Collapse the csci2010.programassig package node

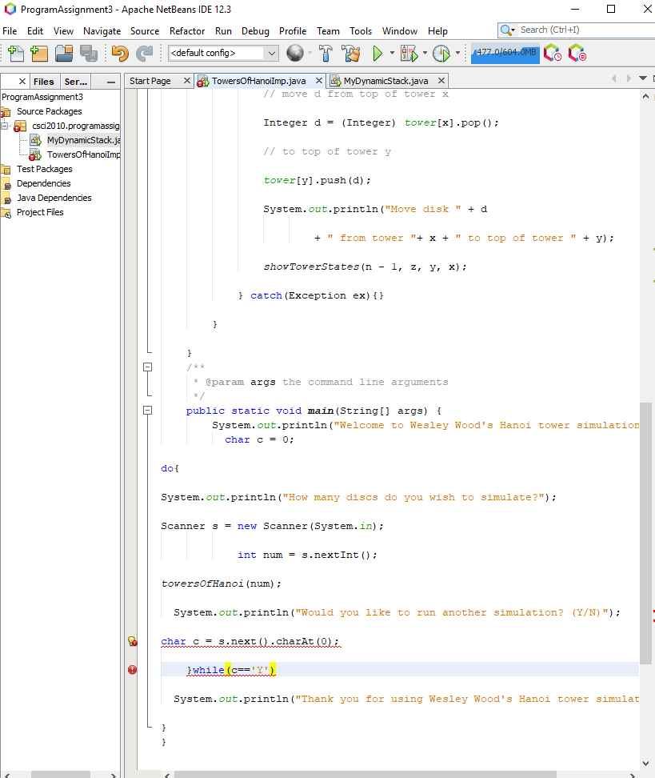tap(5, 126)
